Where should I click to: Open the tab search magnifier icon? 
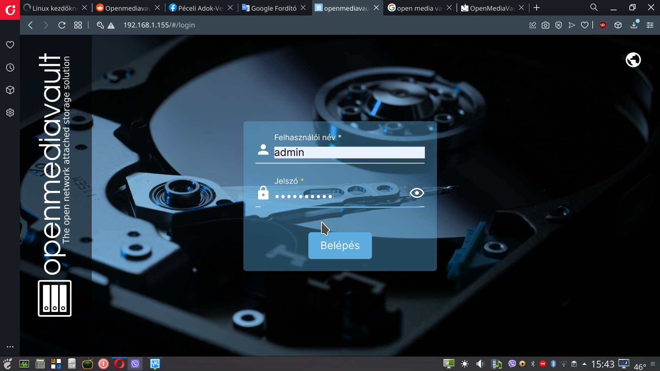point(594,7)
